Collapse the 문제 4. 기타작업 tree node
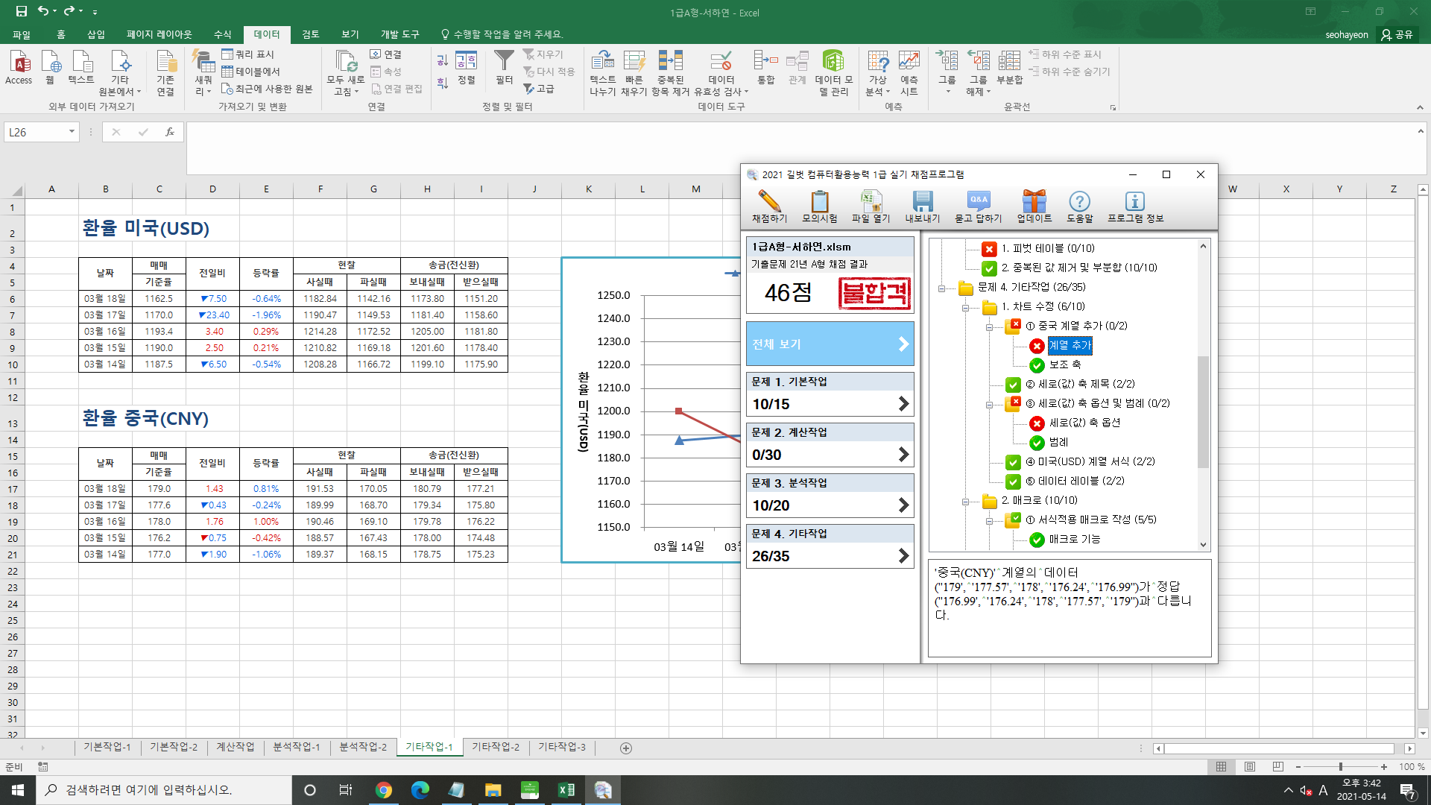The image size is (1431, 805). [941, 288]
